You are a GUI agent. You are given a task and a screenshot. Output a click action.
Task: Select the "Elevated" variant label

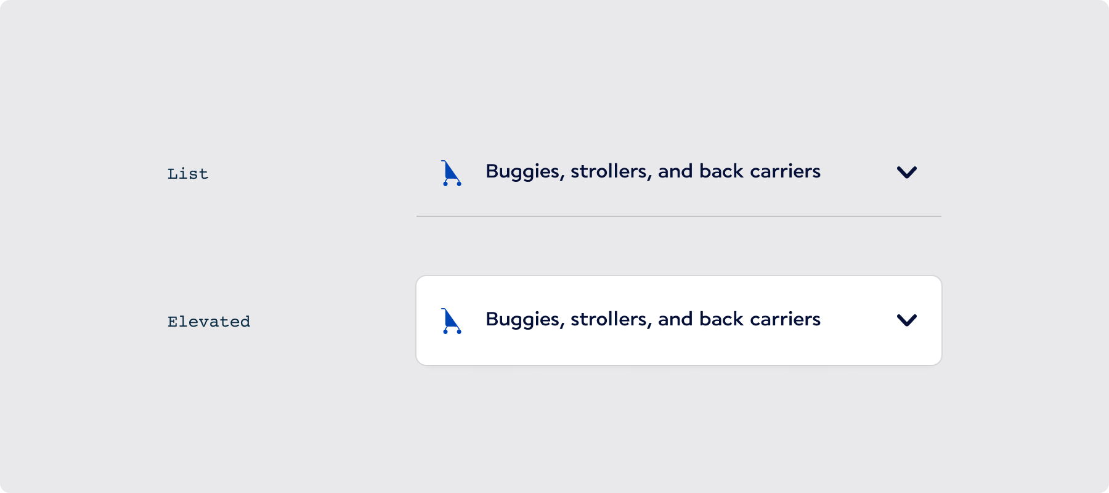(x=208, y=322)
